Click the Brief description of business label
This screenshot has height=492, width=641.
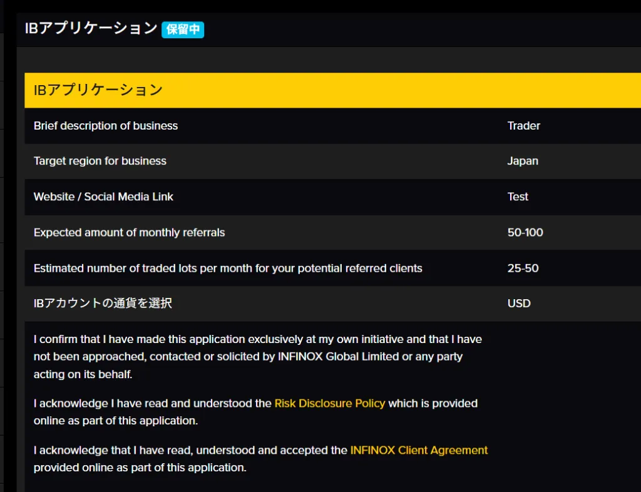106,126
